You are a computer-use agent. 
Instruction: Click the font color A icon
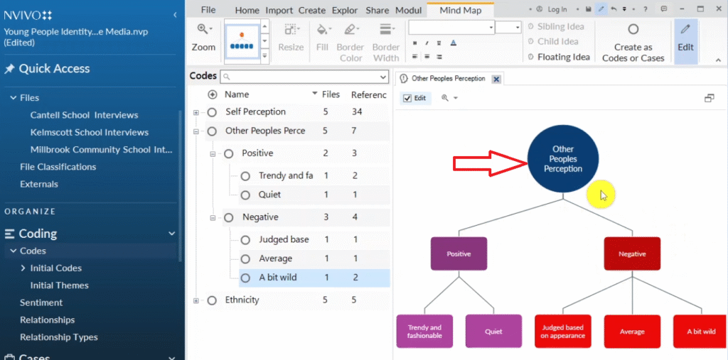point(453,43)
